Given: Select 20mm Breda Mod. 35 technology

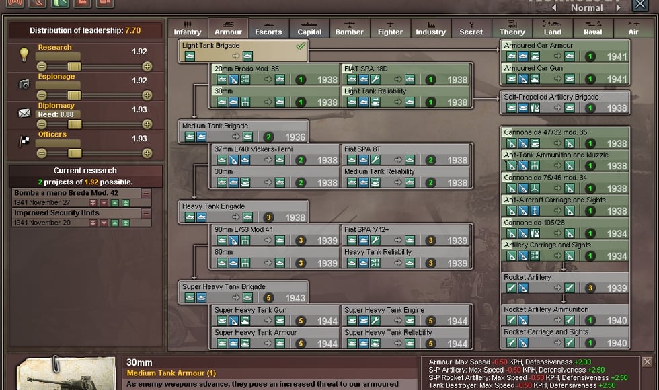Looking at the screenshot, I should [x=275, y=74].
